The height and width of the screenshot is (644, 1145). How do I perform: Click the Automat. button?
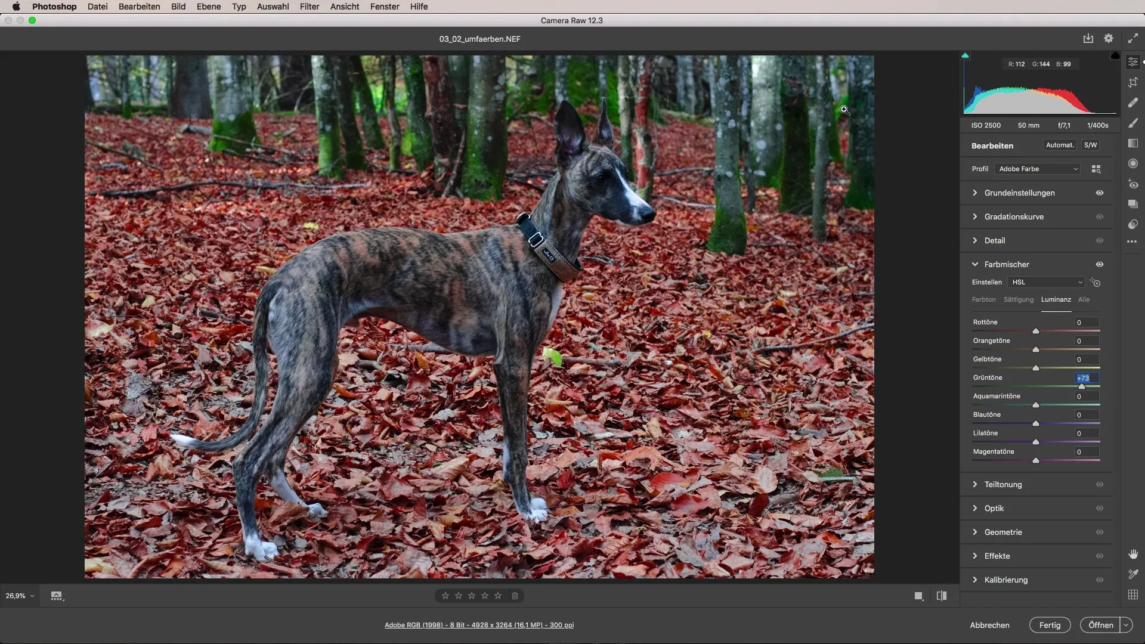[x=1060, y=145]
